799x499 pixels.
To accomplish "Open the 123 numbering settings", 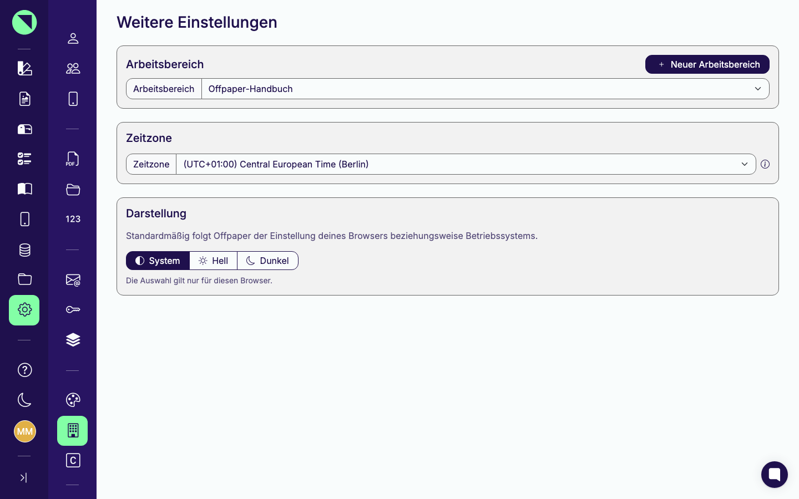I will pos(73,219).
